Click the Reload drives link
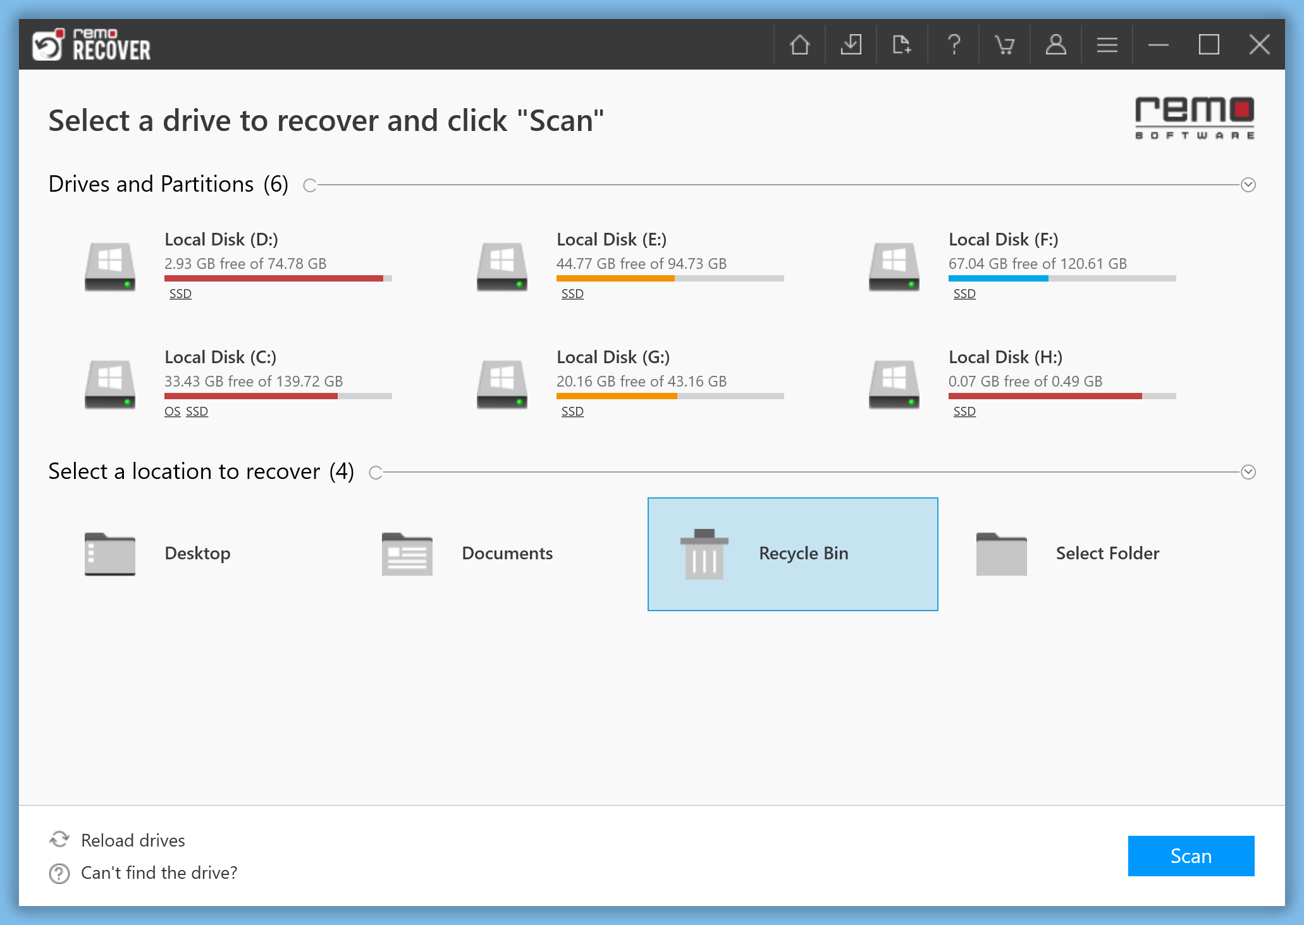Screen dimensions: 1304x925 point(133,840)
